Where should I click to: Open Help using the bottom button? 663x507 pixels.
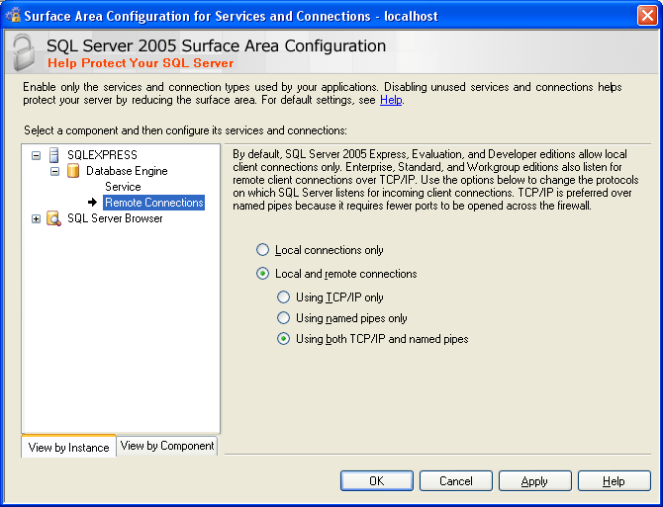[614, 481]
